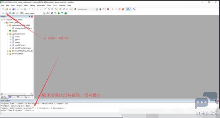Click the Insert Breakpoint red dot icon
Viewport: 220px width, 118px height.
click(x=113, y=9)
